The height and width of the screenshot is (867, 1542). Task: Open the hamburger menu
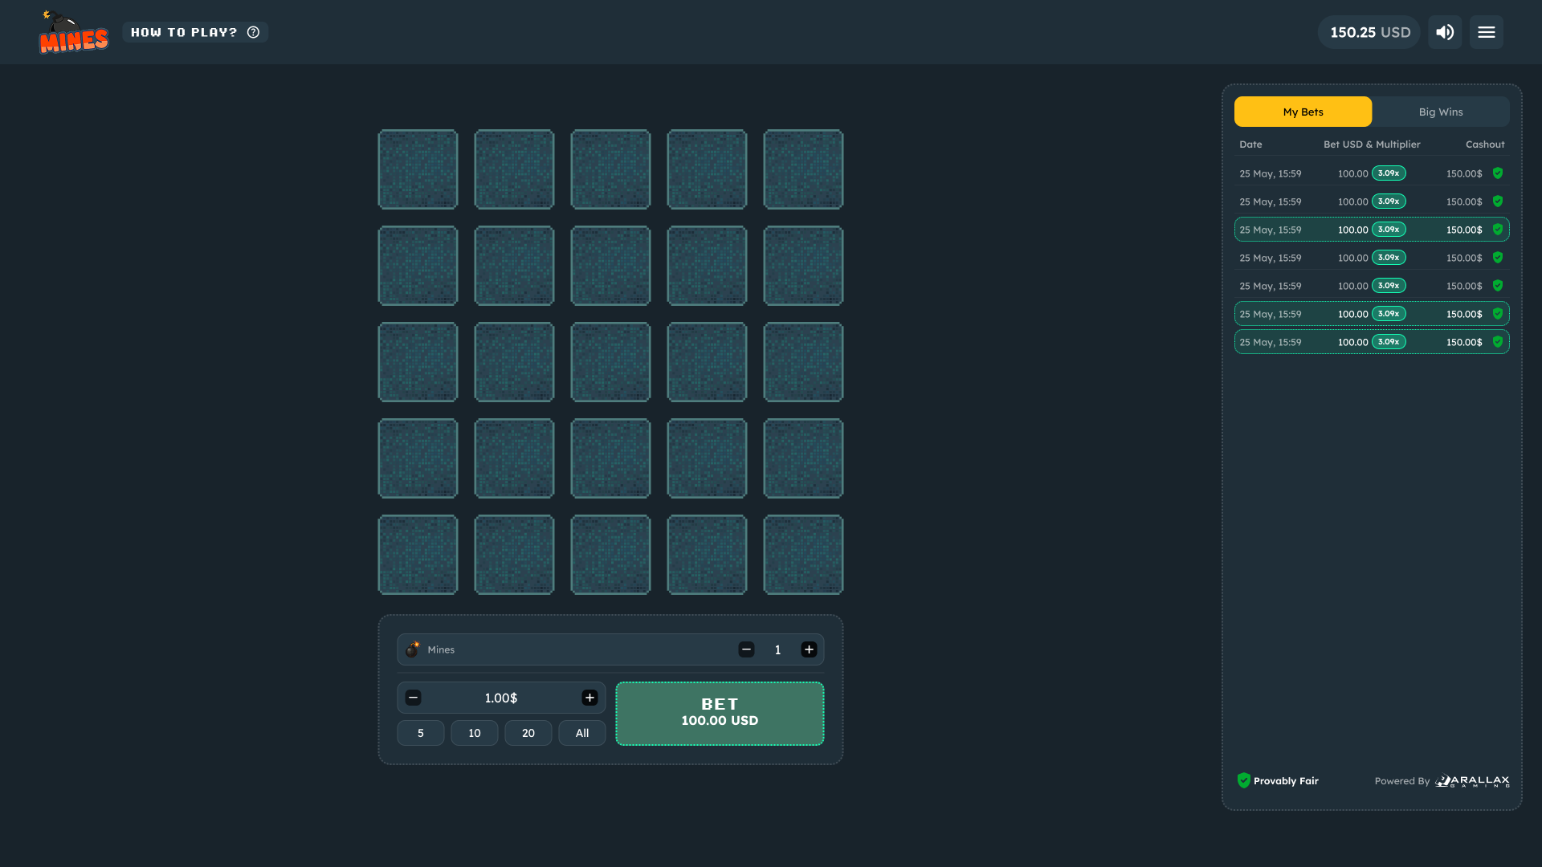(x=1486, y=32)
